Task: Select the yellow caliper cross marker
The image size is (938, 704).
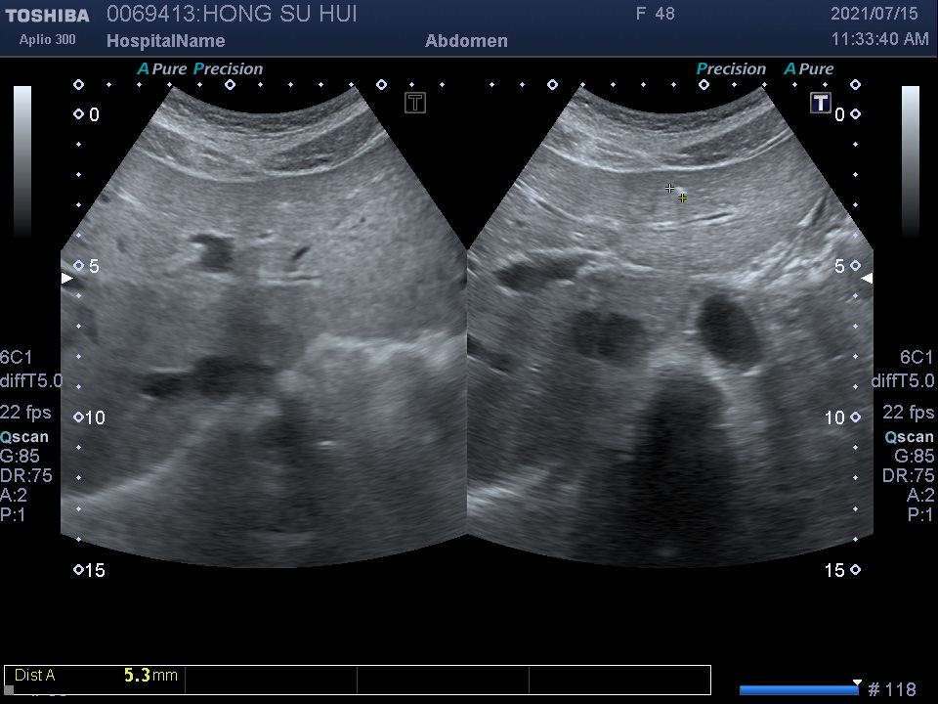Action: point(682,198)
